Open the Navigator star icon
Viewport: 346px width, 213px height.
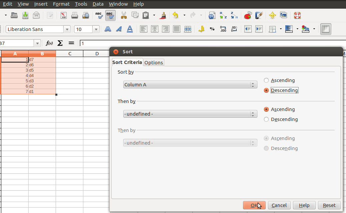[x=272, y=15]
